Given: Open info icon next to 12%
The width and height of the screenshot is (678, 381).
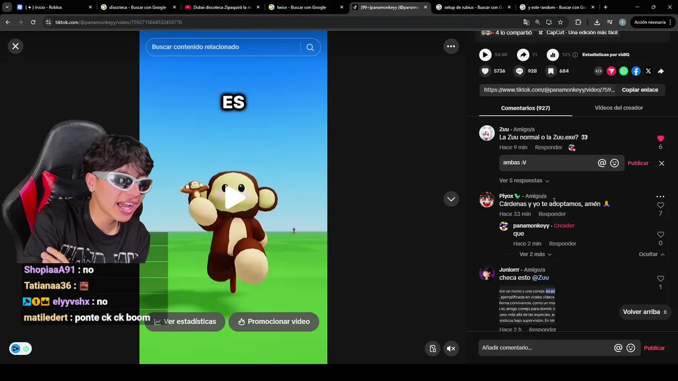Looking at the screenshot, I should pos(575,55).
